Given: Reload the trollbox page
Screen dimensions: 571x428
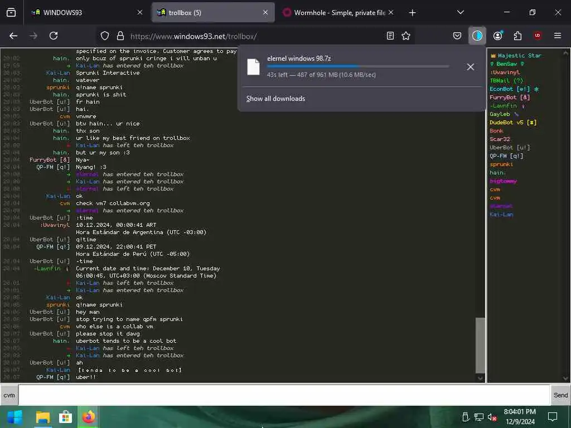Looking at the screenshot, I should click(54, 36).
